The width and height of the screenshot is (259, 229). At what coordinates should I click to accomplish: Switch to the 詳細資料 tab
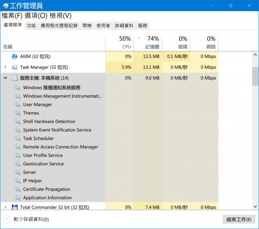click(124, 26)
